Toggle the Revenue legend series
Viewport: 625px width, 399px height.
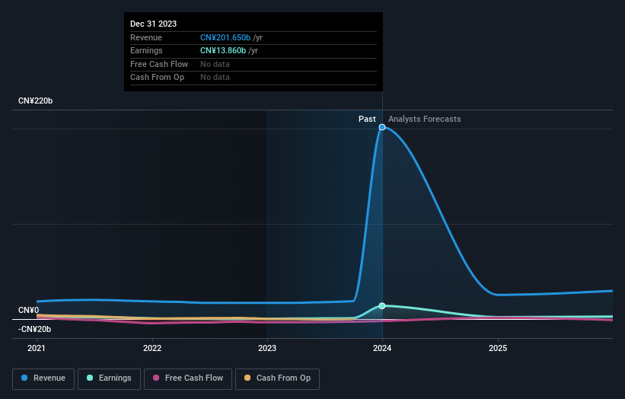point(43,378)
